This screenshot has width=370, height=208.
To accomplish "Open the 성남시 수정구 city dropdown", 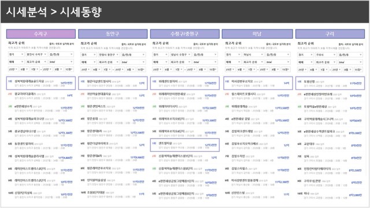I will [180, 54].
